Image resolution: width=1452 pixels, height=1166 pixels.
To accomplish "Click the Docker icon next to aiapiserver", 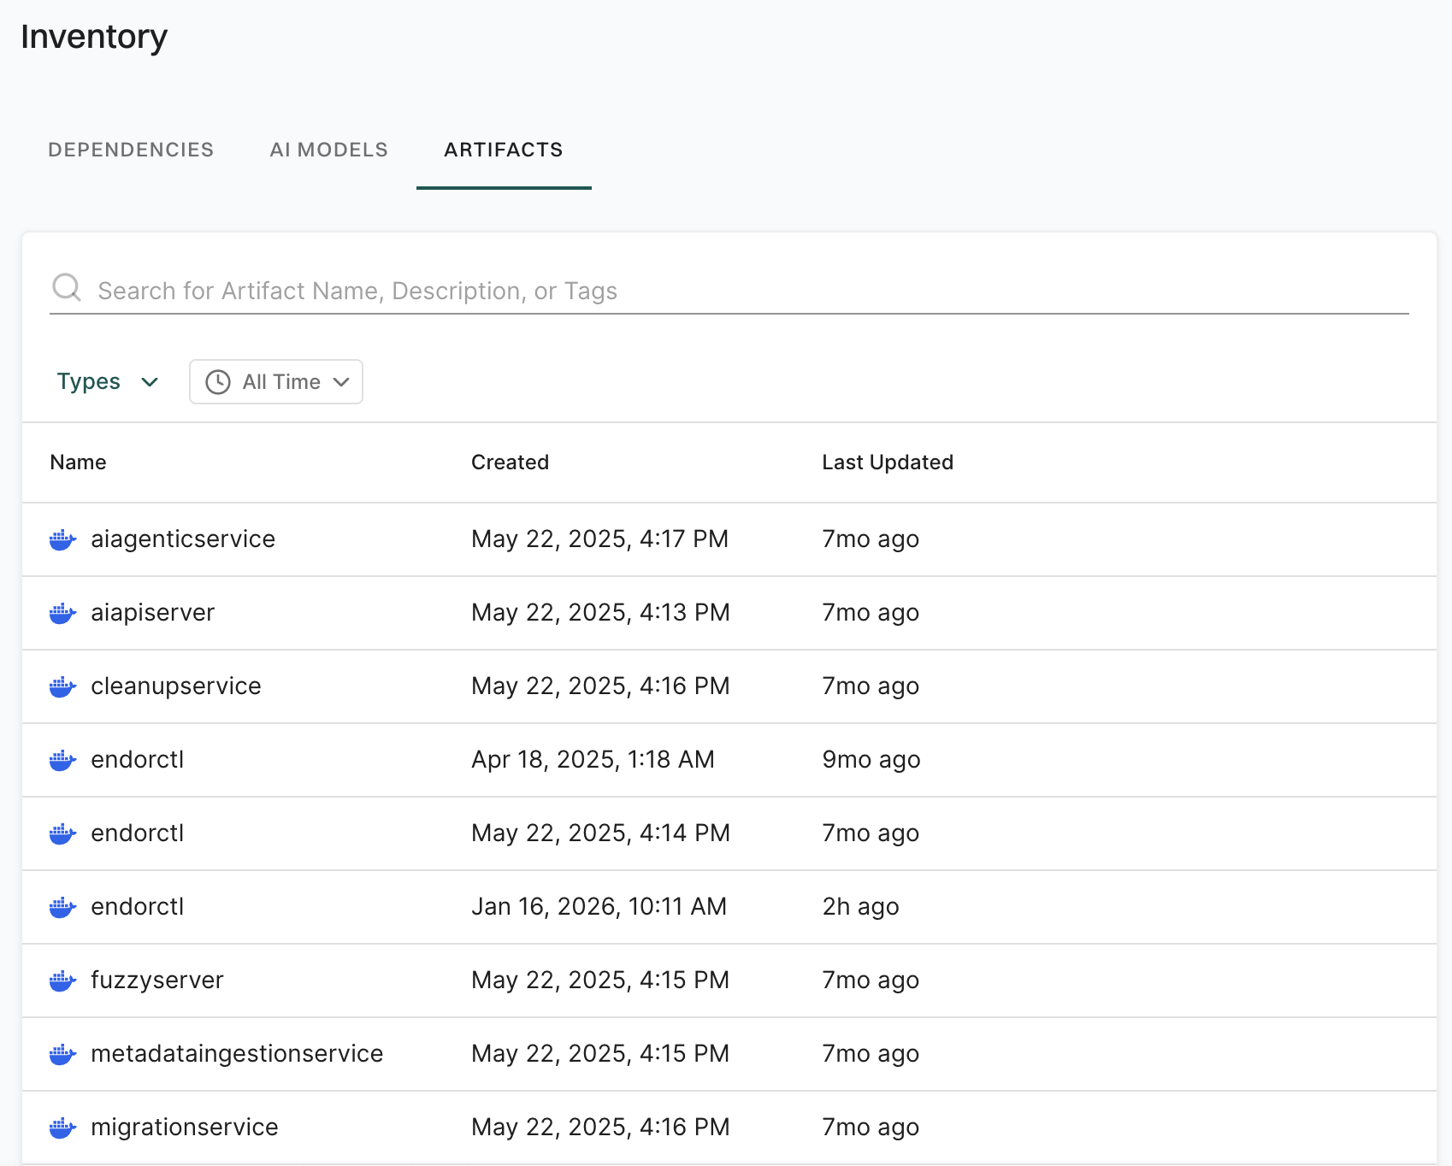I will pyautogui.click(x=62, y=613).
